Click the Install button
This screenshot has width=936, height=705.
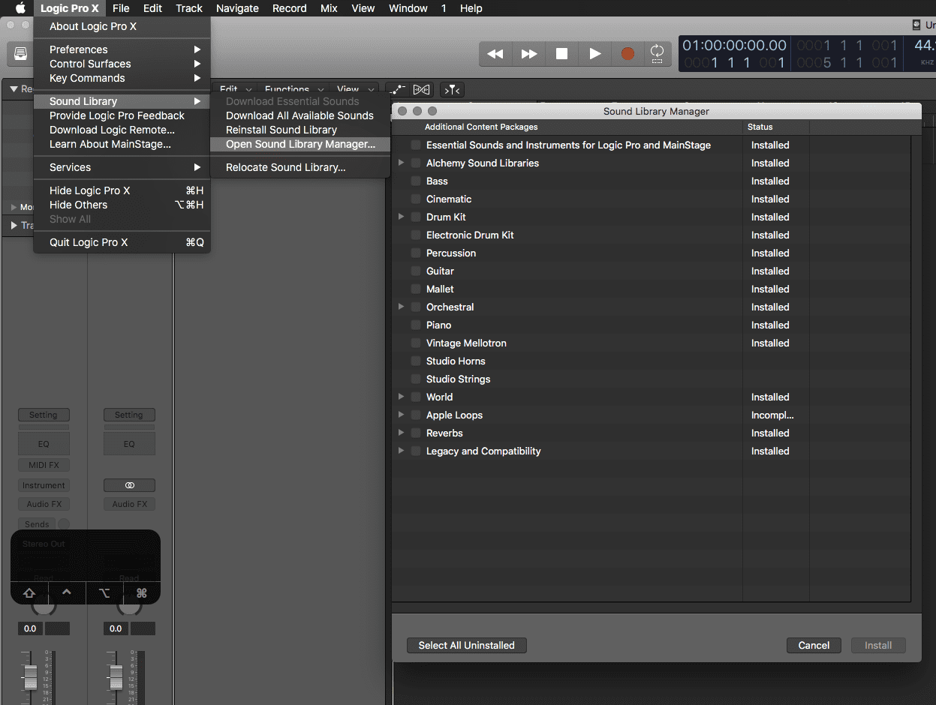(x=878, y=645)
